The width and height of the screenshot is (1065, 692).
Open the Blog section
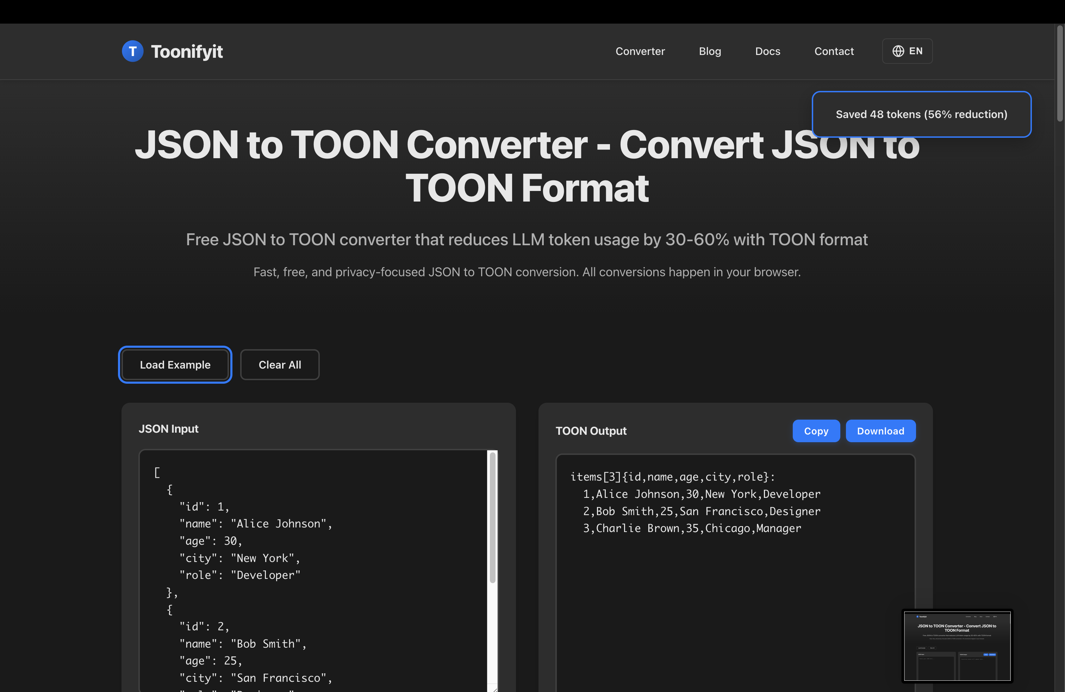tap(710, 51)
